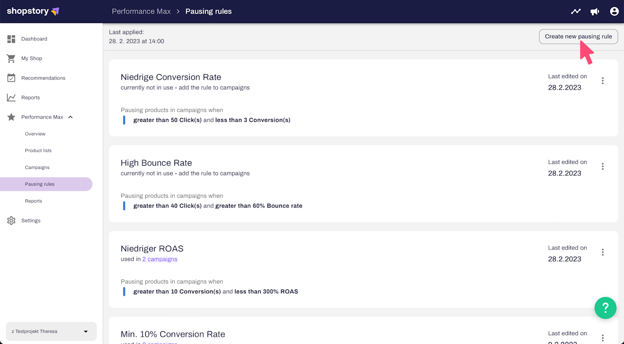Click the green help question mark button
Viewport: 624px width, 344px height.
[605, 308]
